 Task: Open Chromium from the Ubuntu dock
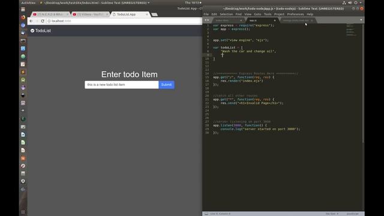point(23,25)
